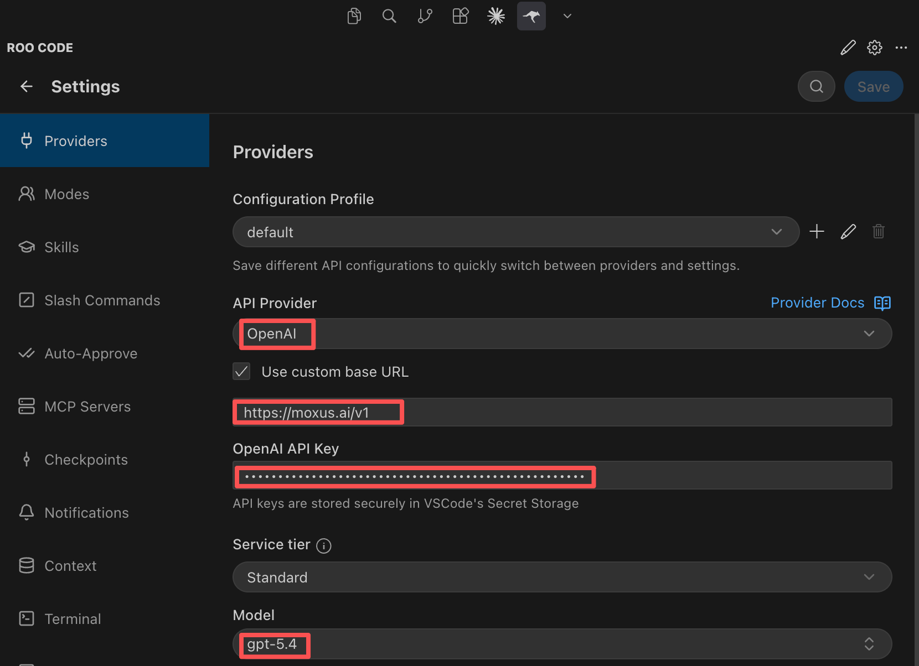
Task: Switch to the Modes tab
Action: pyautogui.click(x=105, y=194)
